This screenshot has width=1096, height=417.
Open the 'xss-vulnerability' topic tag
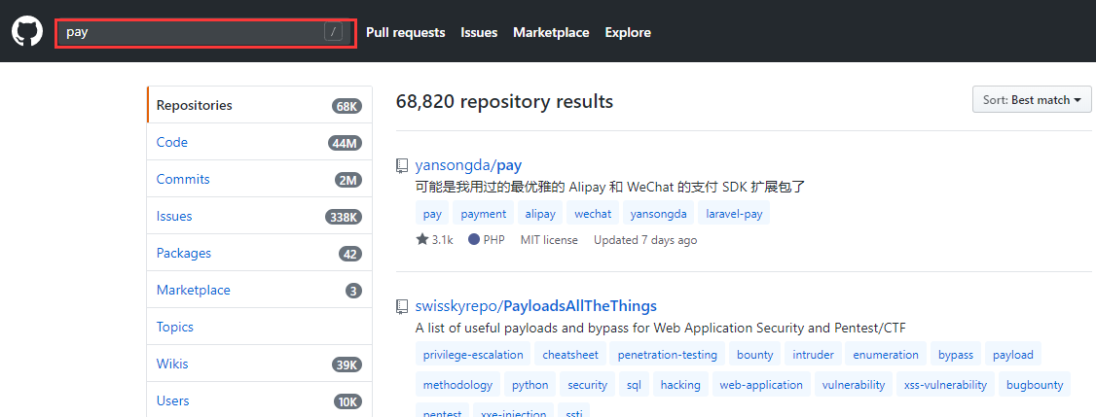pyautogui.click(x=945, y=385)
